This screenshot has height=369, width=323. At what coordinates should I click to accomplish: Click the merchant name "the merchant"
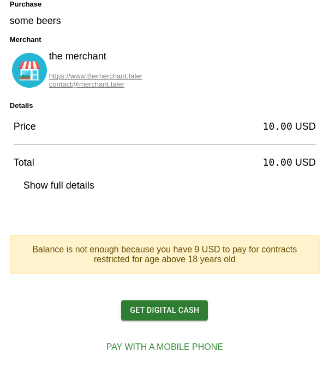click(x=77, y=56)
